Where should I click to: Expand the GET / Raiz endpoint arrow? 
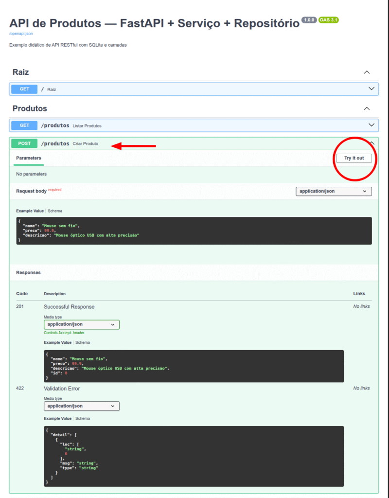click(x=372, y=89)
